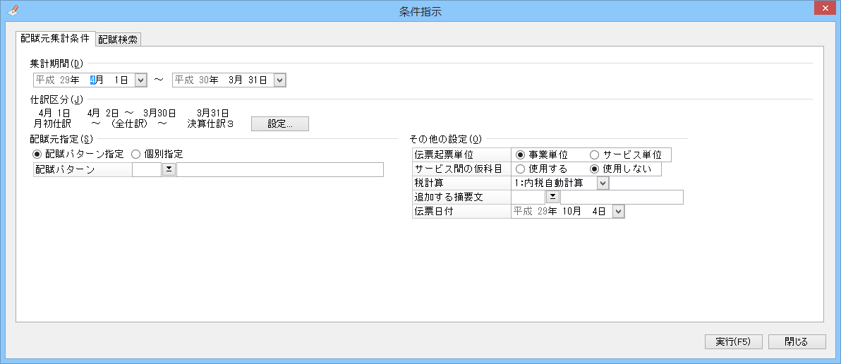Click the 配賦パターン code input field

pyautogui.click(x=147, y=169)
